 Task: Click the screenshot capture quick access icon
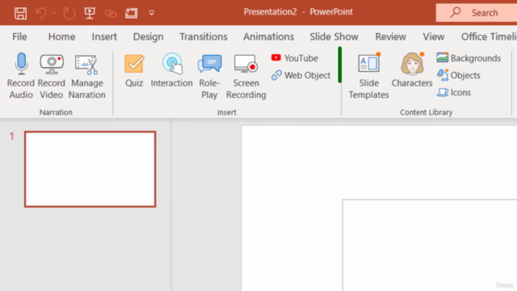[x=131, y=13]
